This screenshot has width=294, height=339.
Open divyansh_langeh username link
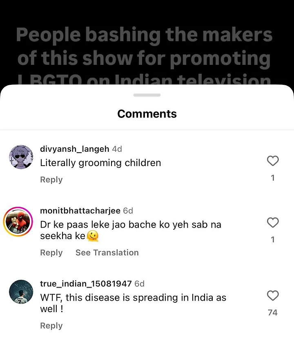point(75,149)
